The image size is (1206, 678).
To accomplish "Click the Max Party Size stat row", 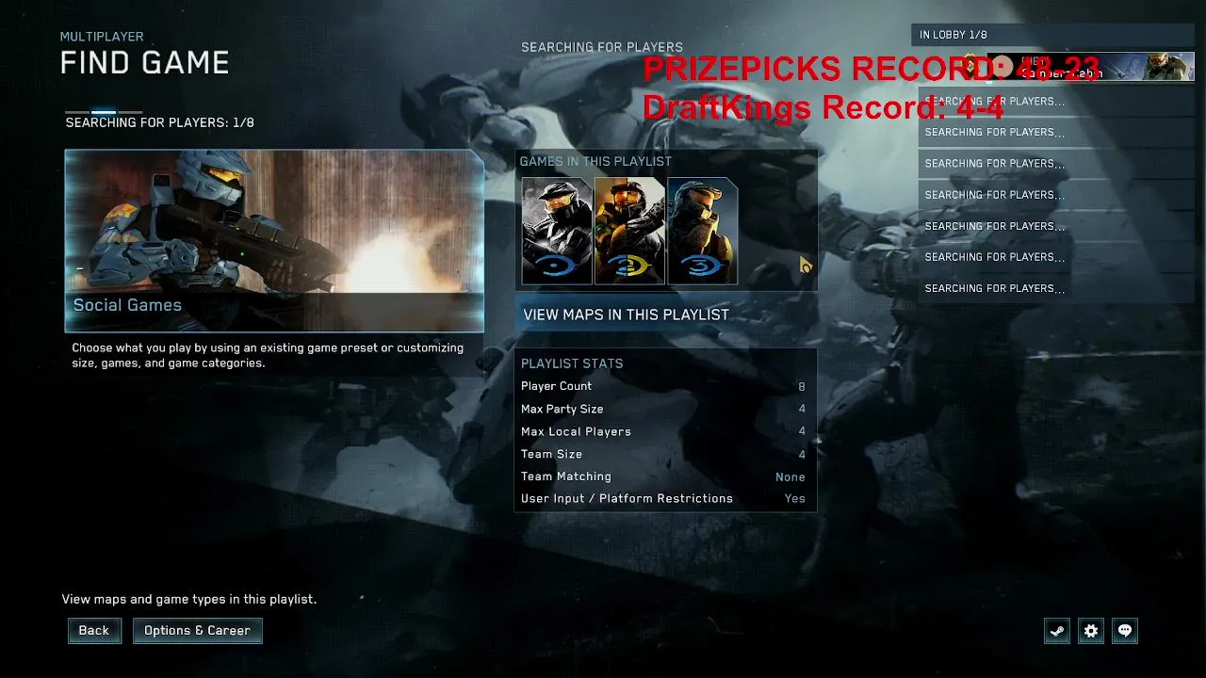I will click(x=663, y=409).
